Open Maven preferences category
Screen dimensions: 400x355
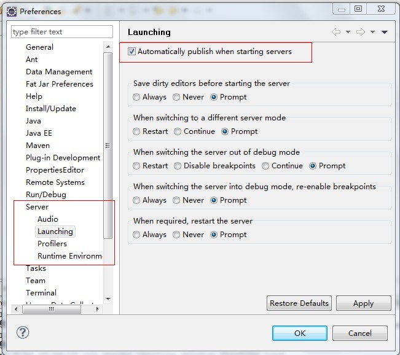[37, 146]
